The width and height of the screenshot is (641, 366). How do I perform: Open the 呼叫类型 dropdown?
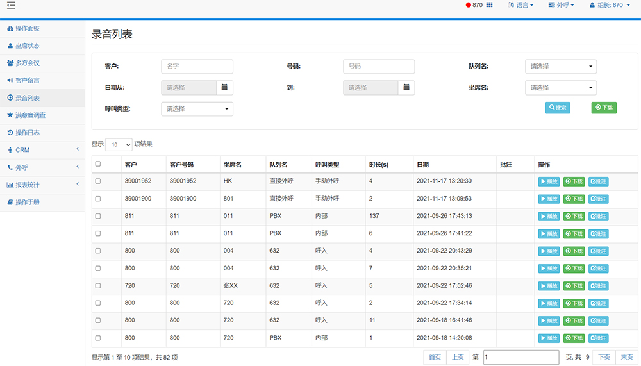coord(197,109)
